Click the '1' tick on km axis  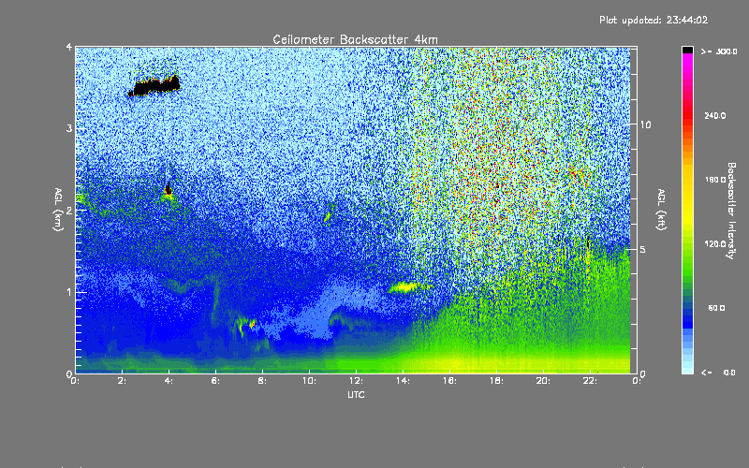(x=69, y=292)
